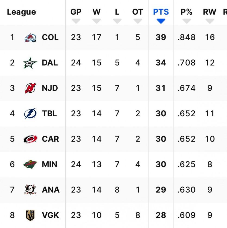
Task: Click the Dallas Stars team logo
Action: coord(30,63)
